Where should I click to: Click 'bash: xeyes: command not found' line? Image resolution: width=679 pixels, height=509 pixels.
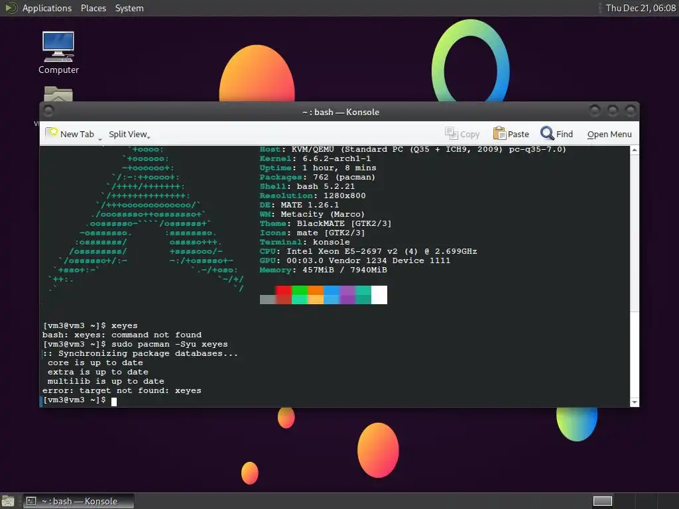pos(122,335)
